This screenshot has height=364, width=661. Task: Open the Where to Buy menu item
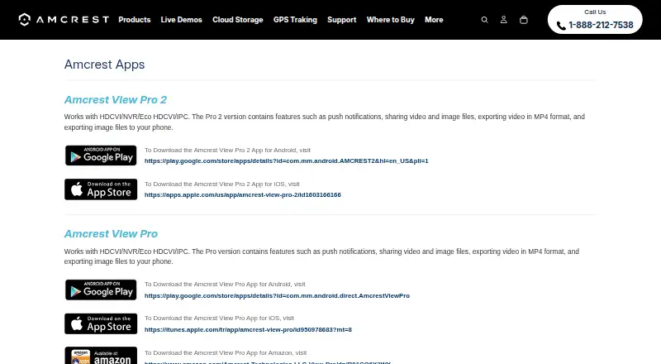pos(390,20)
